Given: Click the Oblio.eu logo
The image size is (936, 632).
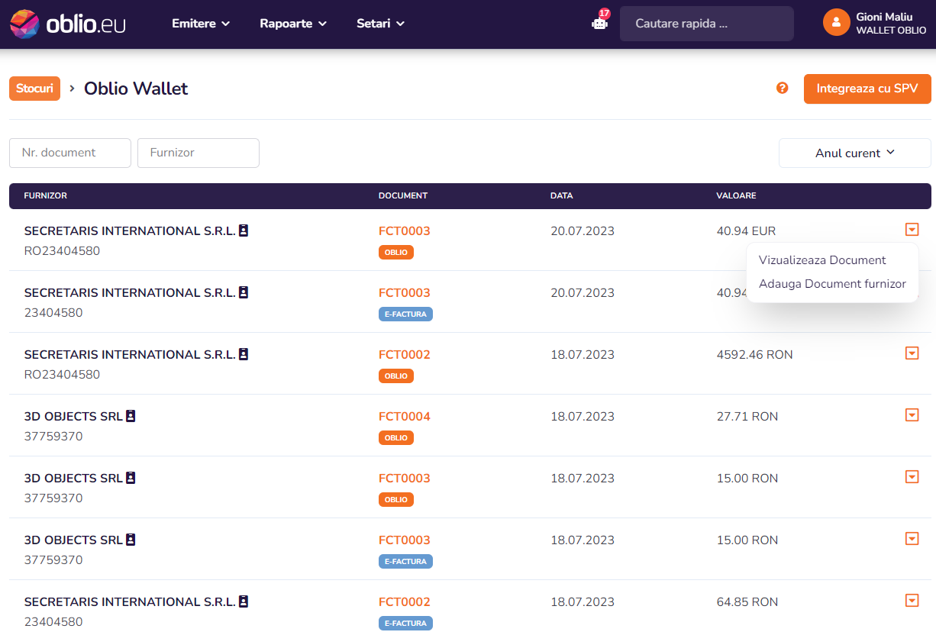Looking at the screenshot, I should click(x=68, y=24).
